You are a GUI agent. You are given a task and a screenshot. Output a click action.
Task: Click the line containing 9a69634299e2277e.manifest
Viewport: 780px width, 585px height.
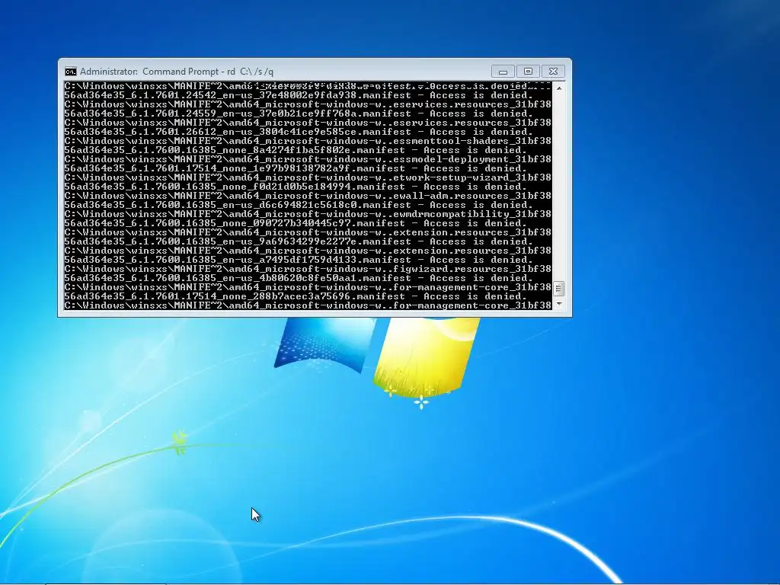pyautogui.click(x=299, y=241)
